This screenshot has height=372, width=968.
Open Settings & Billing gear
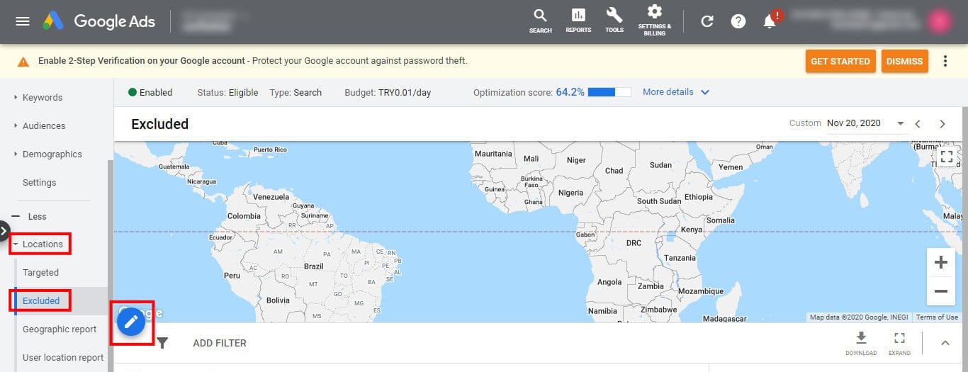(x=654, y=13)
